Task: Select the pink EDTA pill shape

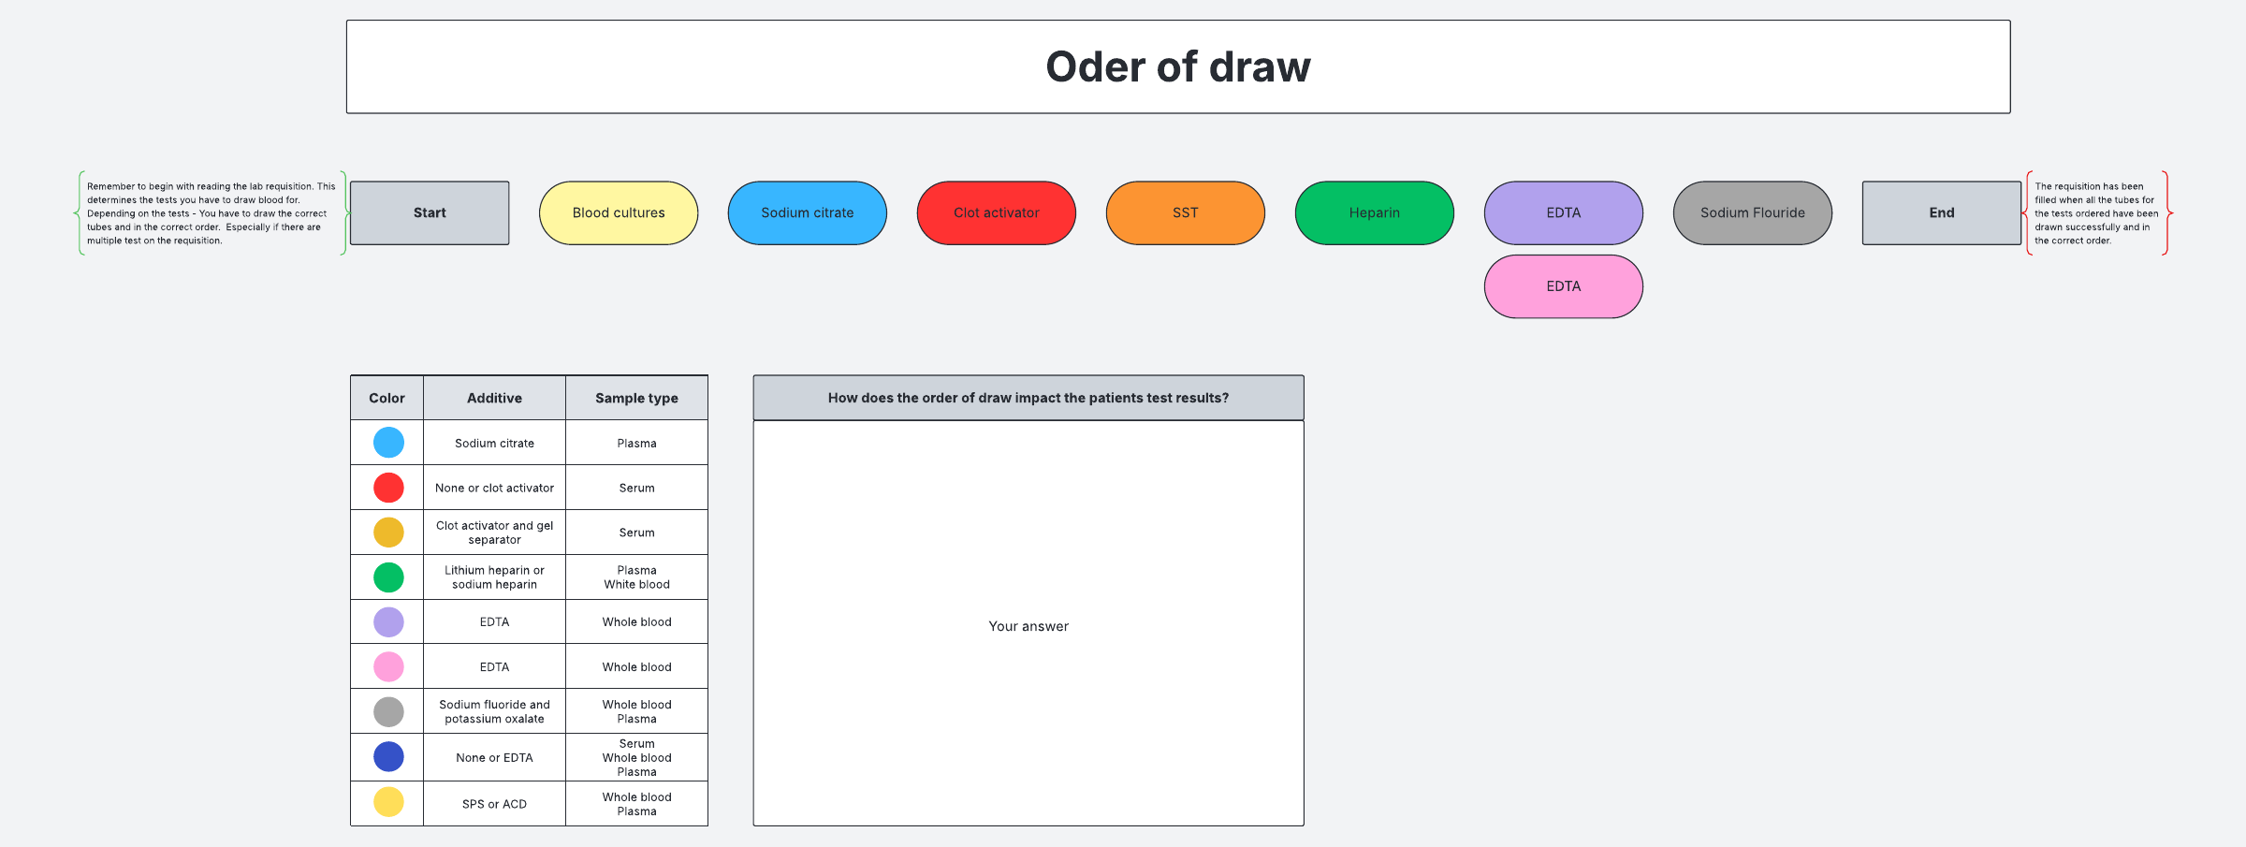Action: [1563, 286]
